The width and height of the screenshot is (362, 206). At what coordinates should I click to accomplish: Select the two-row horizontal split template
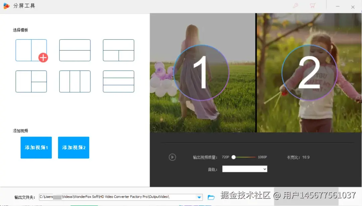coord(74,50)
